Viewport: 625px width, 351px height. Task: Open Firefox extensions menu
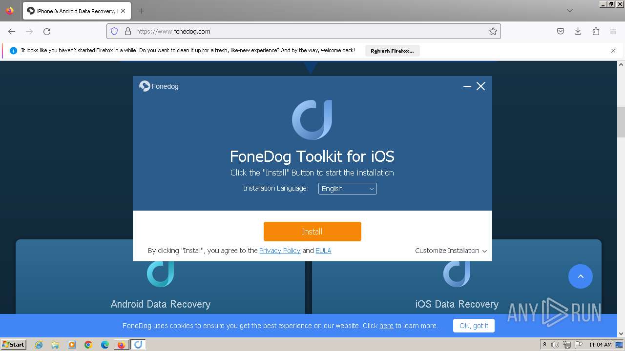(x=596, y=31)
